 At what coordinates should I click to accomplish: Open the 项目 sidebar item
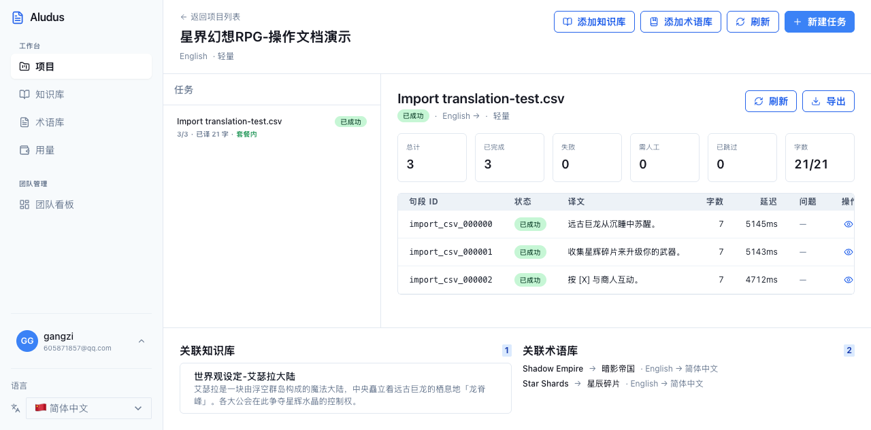click(x=81, y=67)
